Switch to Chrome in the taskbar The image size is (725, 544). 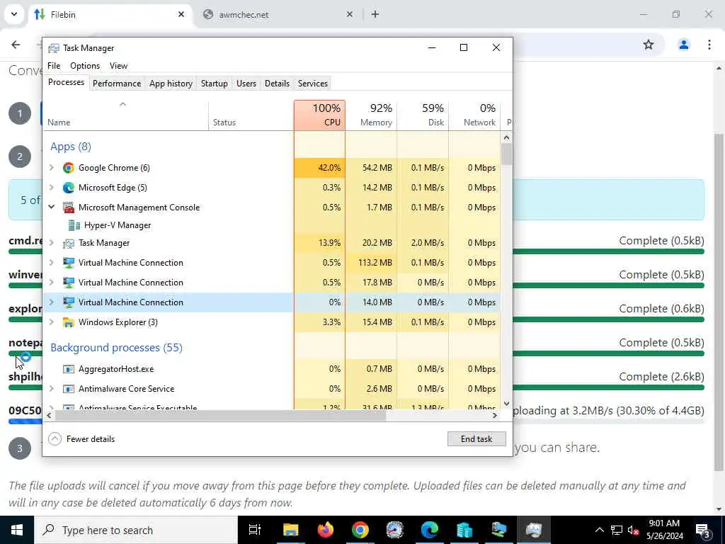[360, 530]
